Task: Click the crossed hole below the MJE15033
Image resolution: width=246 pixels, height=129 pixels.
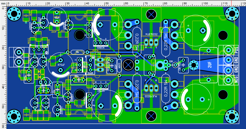Action: 151,116
